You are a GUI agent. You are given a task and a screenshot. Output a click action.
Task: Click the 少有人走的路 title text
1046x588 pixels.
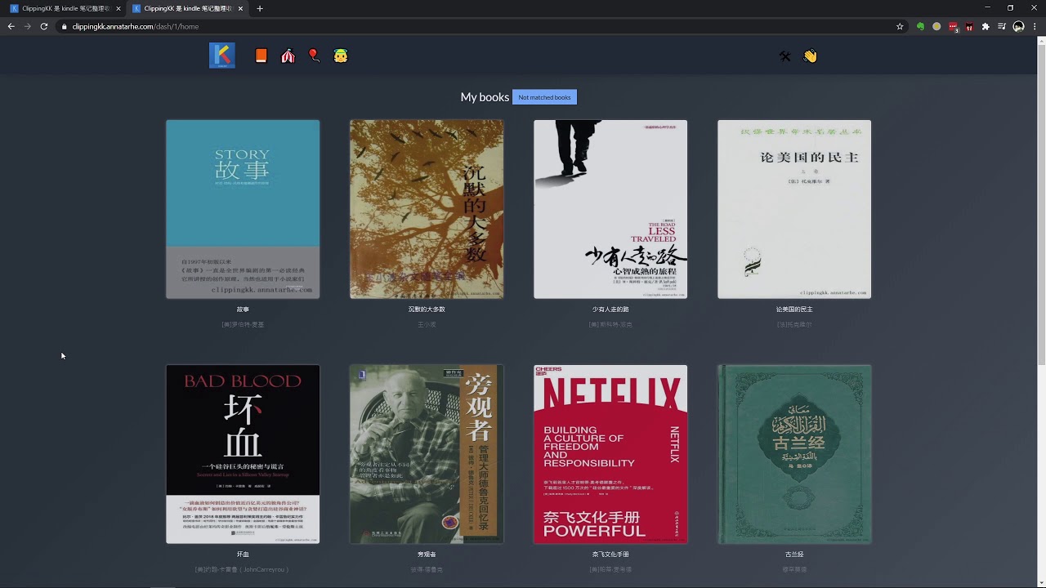click(x=610, y=310)
